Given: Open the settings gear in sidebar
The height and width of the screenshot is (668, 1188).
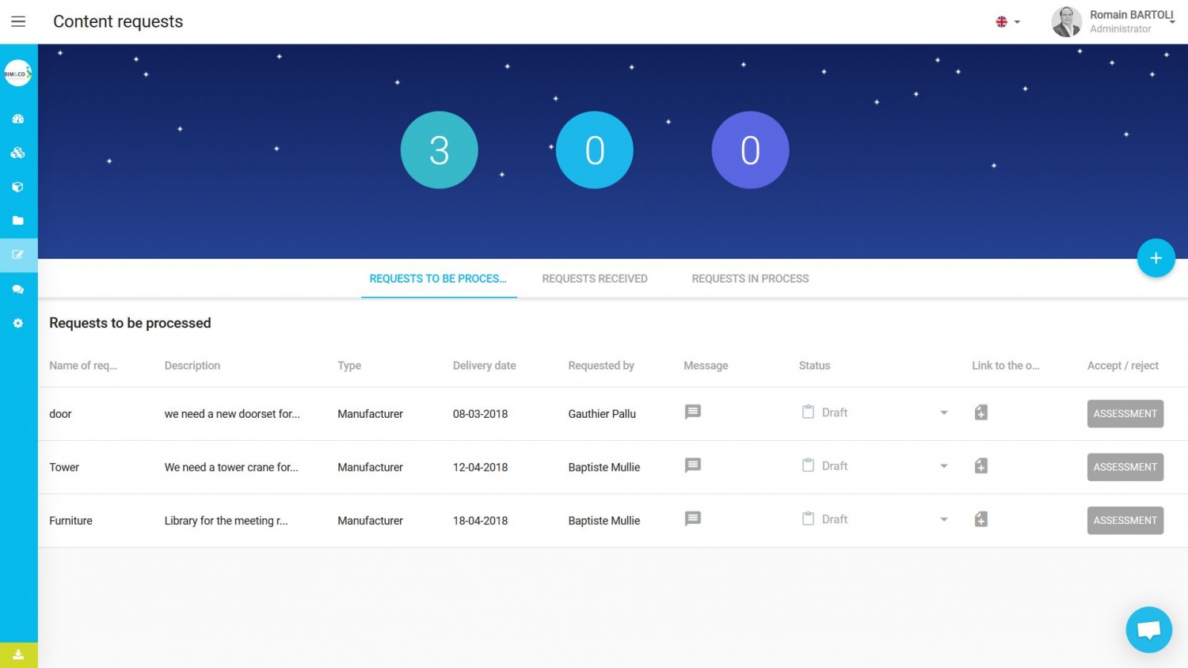Looking at the screenshot, I should pyautogui.click(x=18, y=324).
